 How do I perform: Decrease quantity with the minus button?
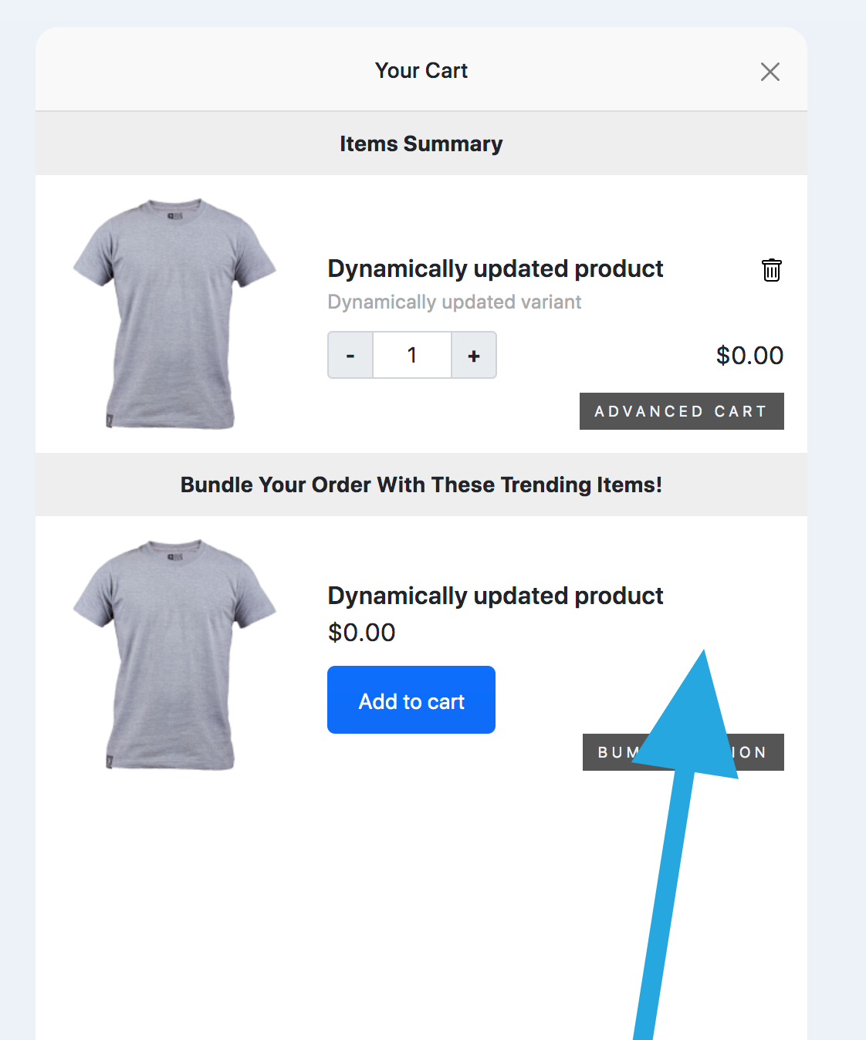click(x=350, y=355)
